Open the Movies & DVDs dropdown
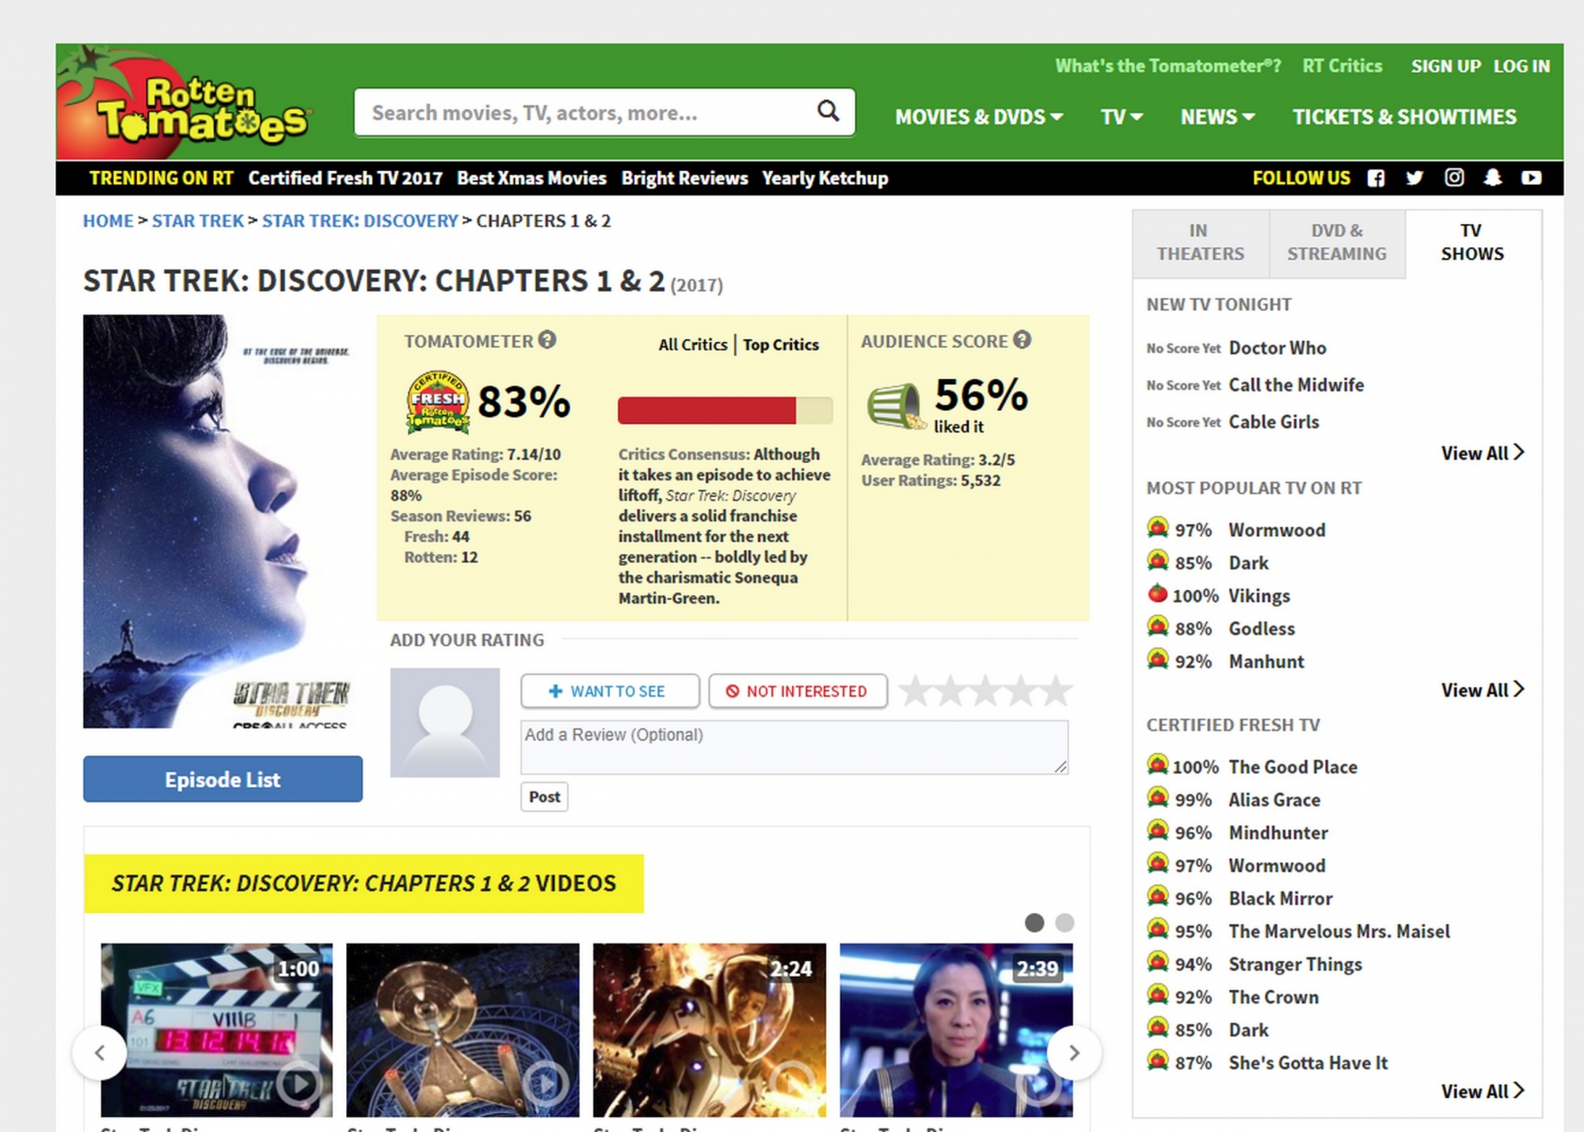Screen dimensions: 1584x1132 point(979,117)
